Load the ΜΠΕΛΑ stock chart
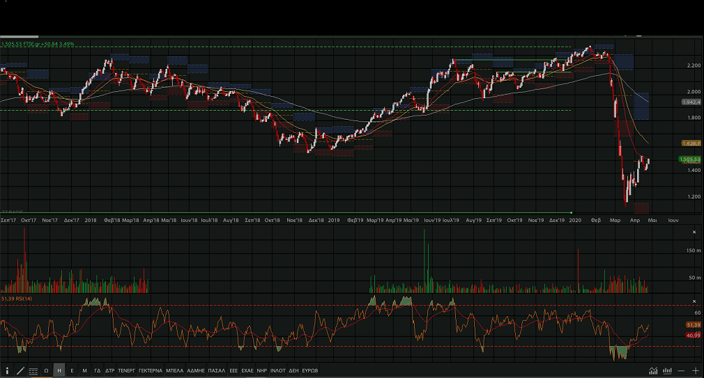The image size is (704, 378). click(x=174, y=371)
